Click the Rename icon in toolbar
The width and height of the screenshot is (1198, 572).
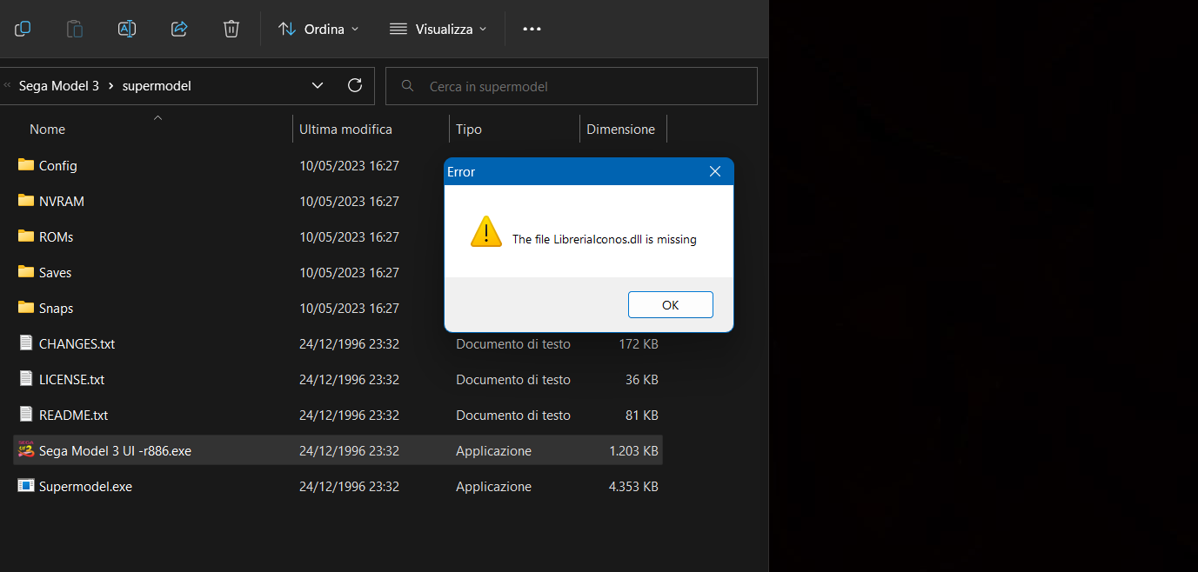coord(127,29)
